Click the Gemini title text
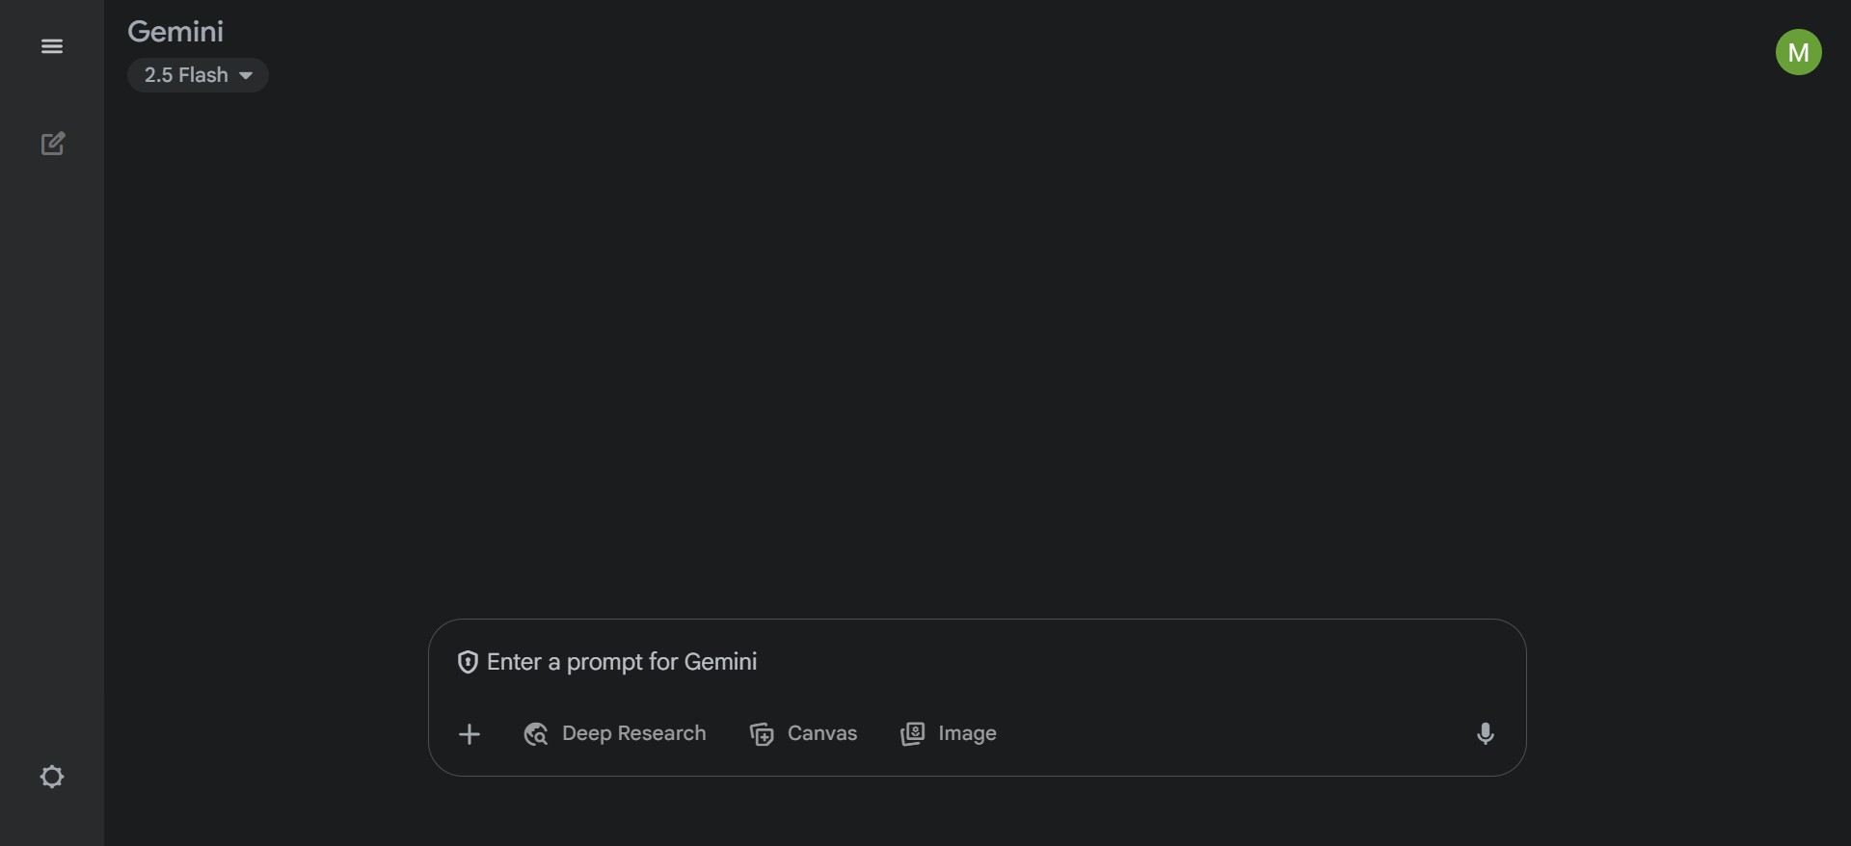Viewport: 1851px width, 846px height. 175,32
